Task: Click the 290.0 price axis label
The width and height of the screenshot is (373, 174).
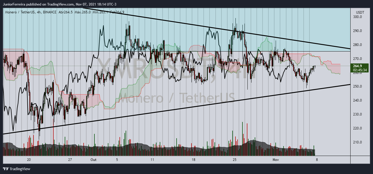Action: coord(357,31)
